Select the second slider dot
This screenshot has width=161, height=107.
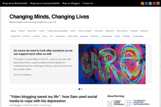click(x=82, y=89)
